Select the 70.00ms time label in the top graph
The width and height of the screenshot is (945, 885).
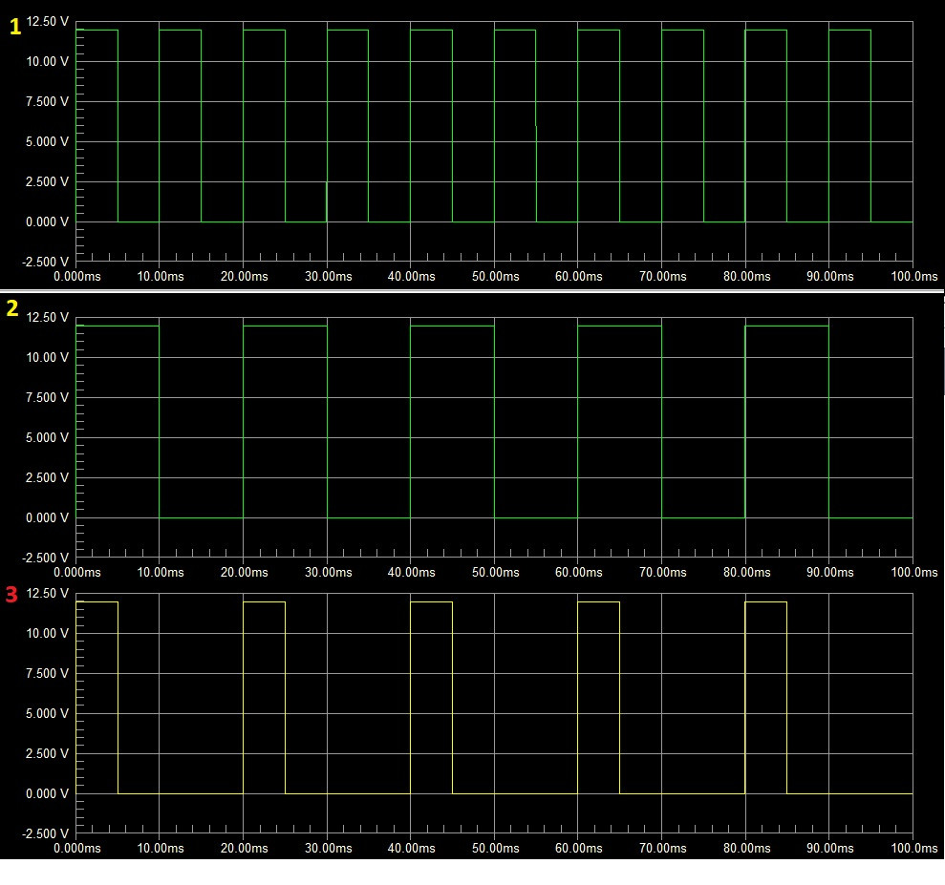click(662, 276)
